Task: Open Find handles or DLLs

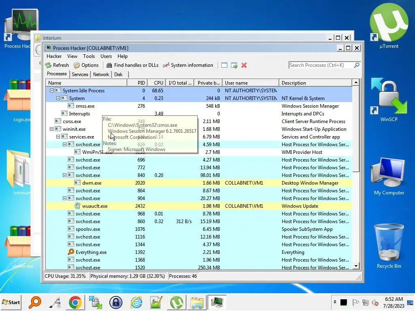Action: click(x=133, y=65)
